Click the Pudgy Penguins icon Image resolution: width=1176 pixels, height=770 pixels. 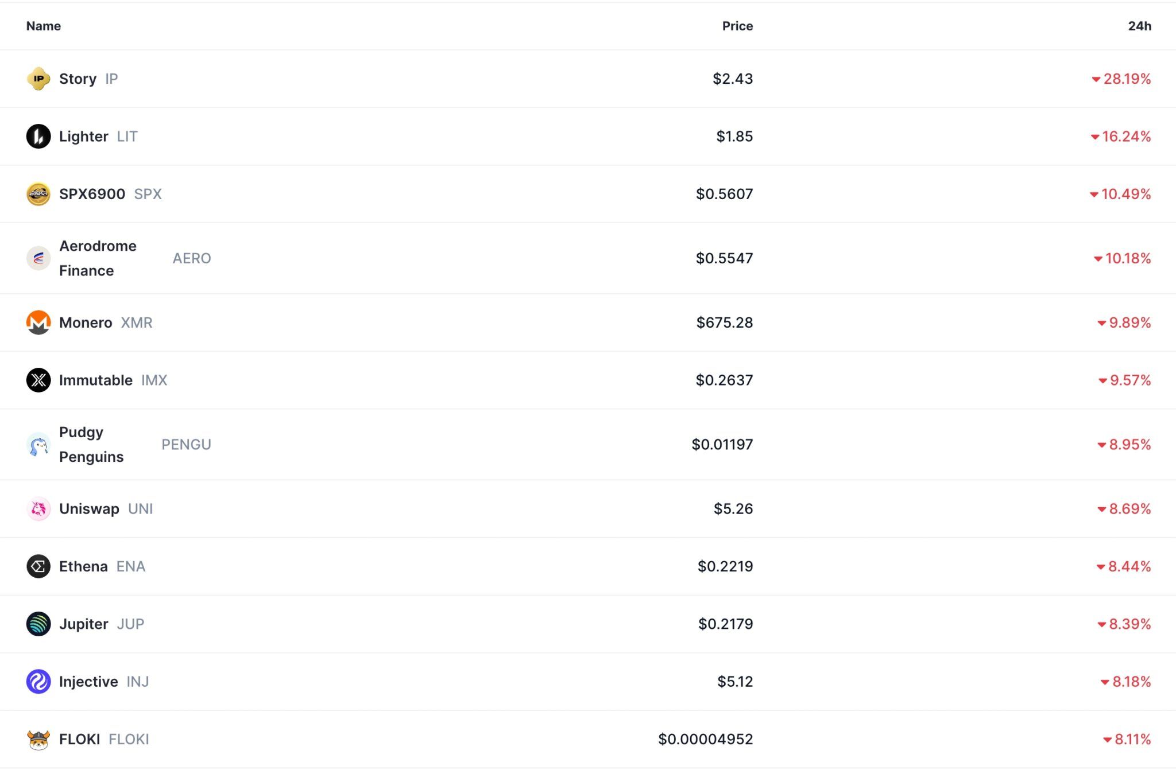pyautogui.click(x=38, y=445)
